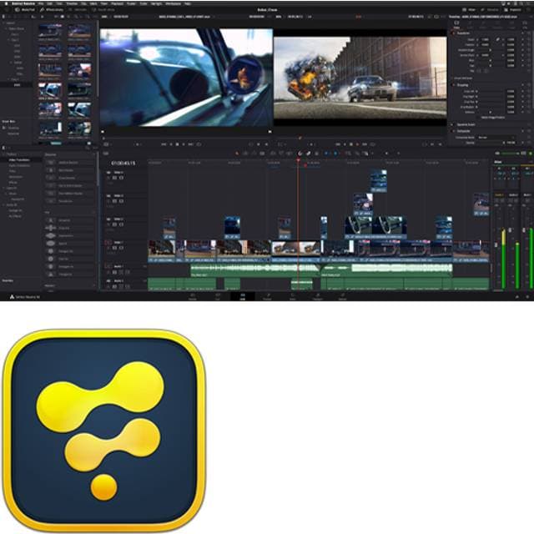
Task: Select Audio Transitions category
Action: point(19,165)
